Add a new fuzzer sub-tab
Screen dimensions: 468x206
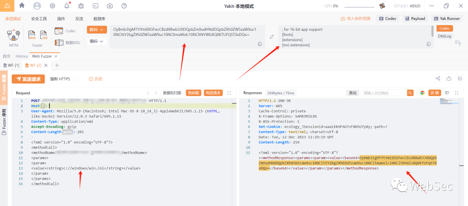(57, 65)
